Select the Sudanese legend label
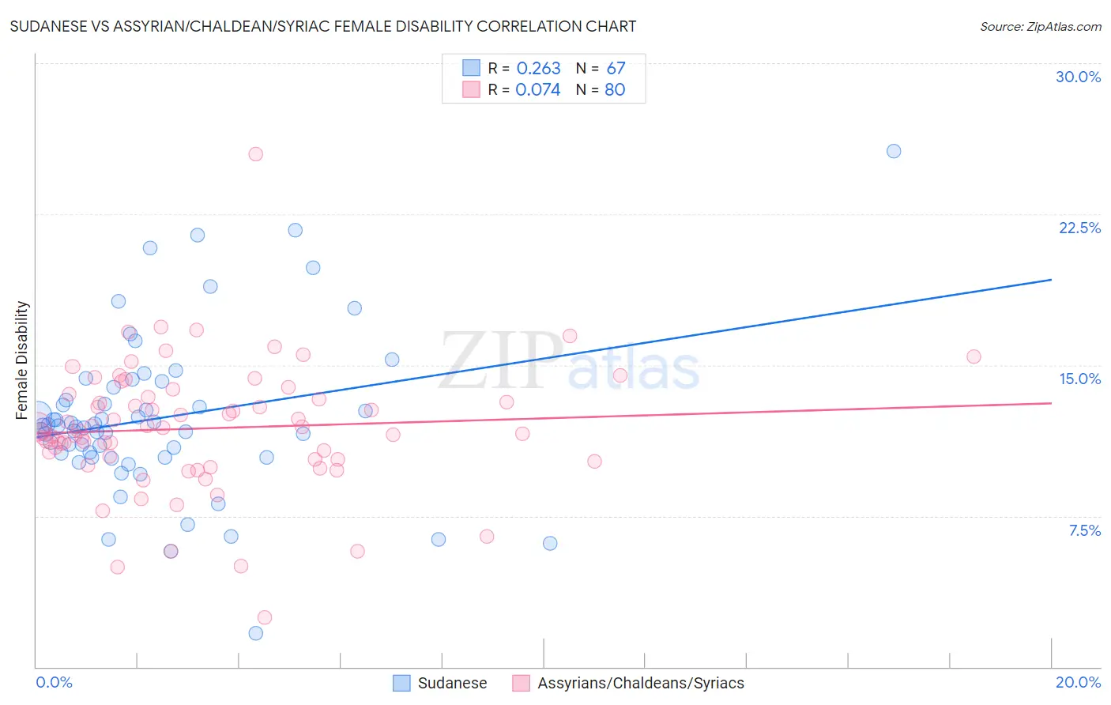This screenshot has height=705, width=1111. [x=452, y=683]
